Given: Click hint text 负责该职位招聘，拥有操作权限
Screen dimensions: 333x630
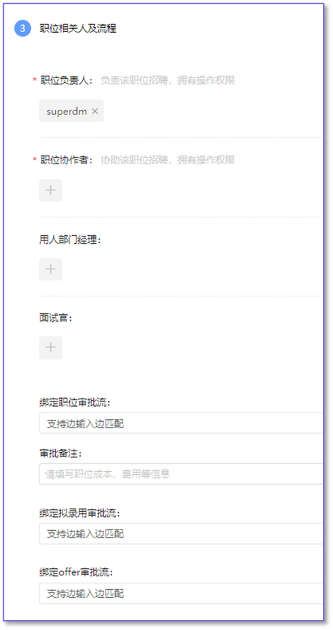Looking at the screenshot, I should [167, 81].
